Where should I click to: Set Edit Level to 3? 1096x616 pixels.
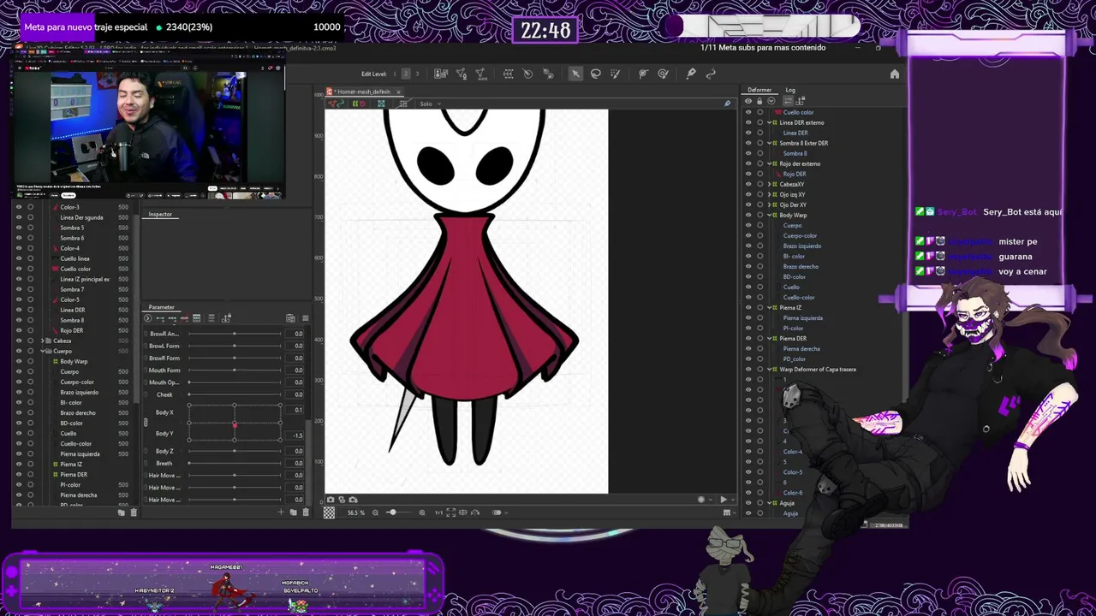coord(417,74)
